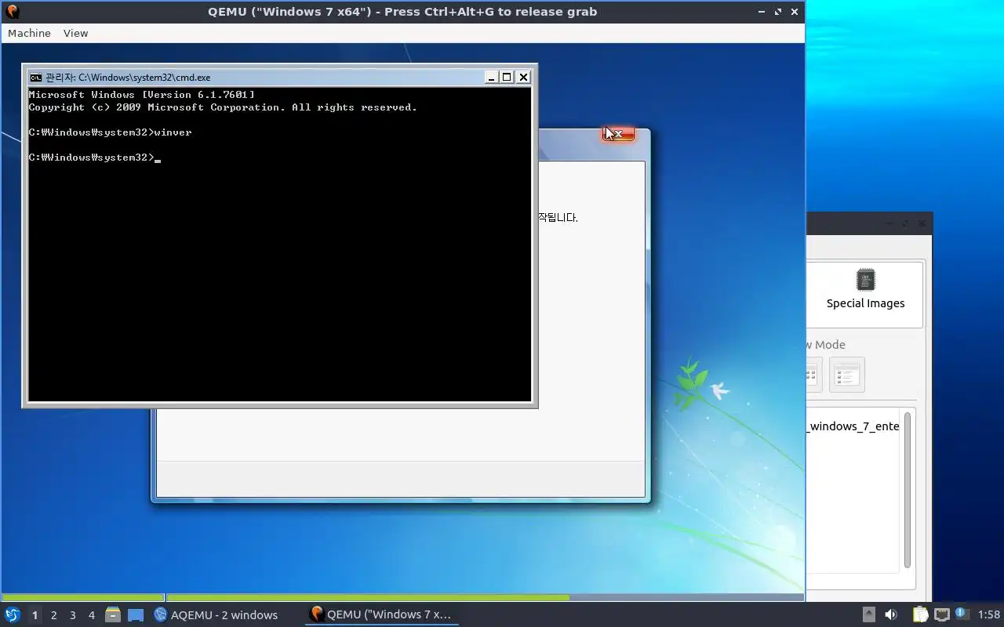1004x627 pixels.
Task: Maximize the cmd.exe console window
Action: 507,77
